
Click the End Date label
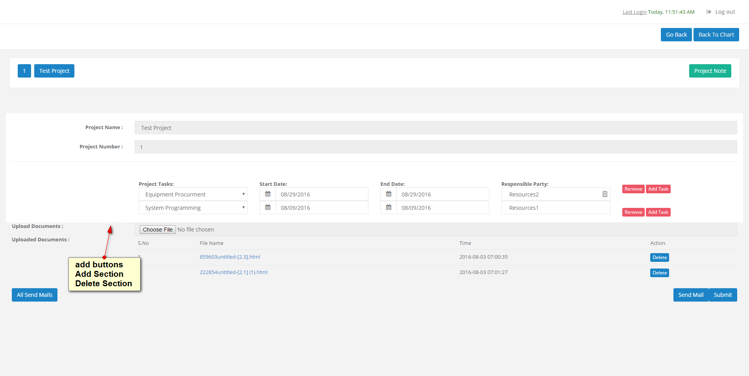(x=392, y=184)
